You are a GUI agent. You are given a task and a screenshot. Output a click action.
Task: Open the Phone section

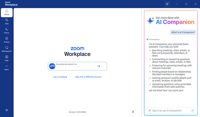point(6,30)
